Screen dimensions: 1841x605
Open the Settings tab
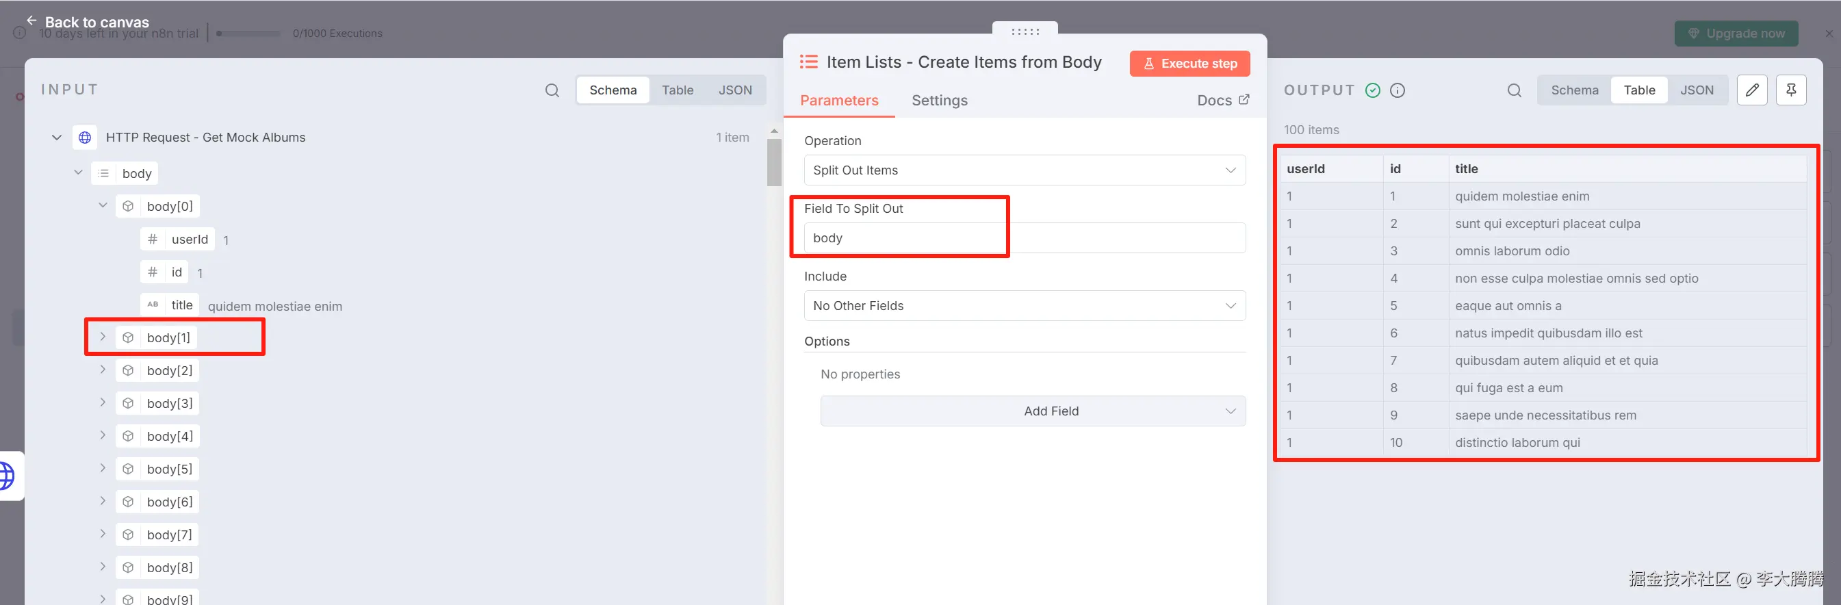click(x=939, y=101)
